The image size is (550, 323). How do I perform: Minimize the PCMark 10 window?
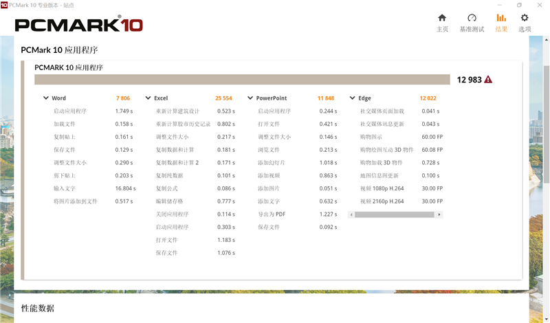point(500,5)
